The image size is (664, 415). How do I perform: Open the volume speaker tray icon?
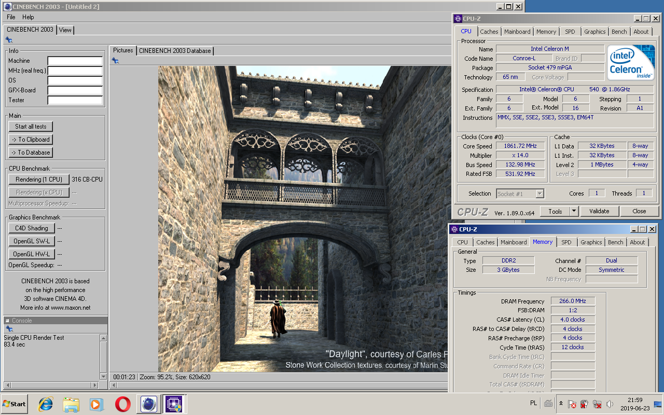pyautogui.click(x=610, y=404)
